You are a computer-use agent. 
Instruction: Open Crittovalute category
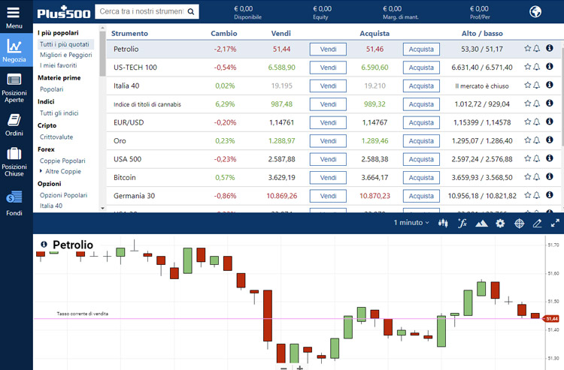click(x=56, y=137)
